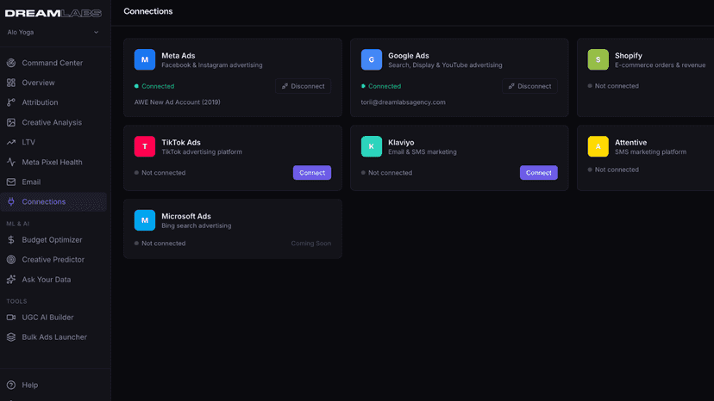Click the Attribution branch icon
Screen dimensions: 714x401
point(11,102)
